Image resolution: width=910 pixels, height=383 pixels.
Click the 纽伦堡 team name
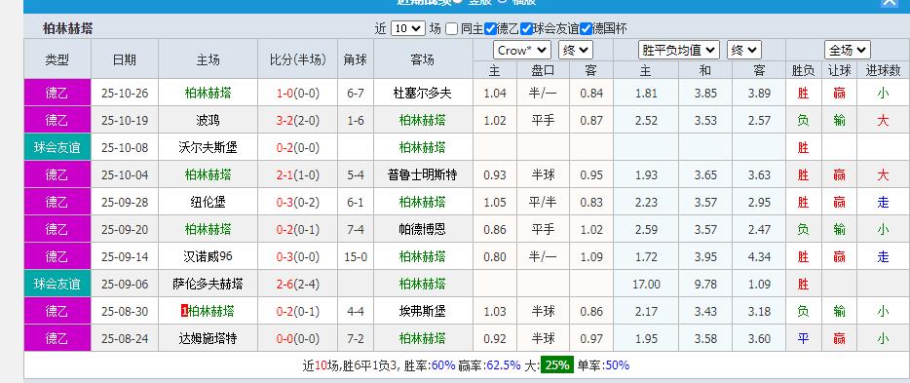click(208, 202)
